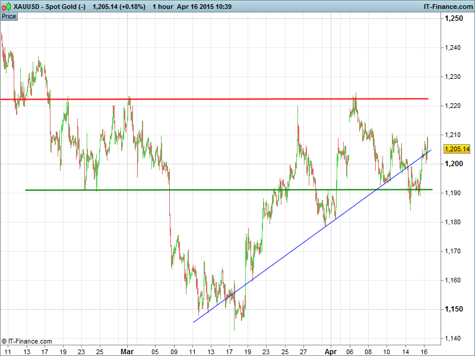Image resolution: width=475 pixels, height=356 pixels.
Task: Click the © IT-Finance.com copyright text
Action: [x=27, y=341]
